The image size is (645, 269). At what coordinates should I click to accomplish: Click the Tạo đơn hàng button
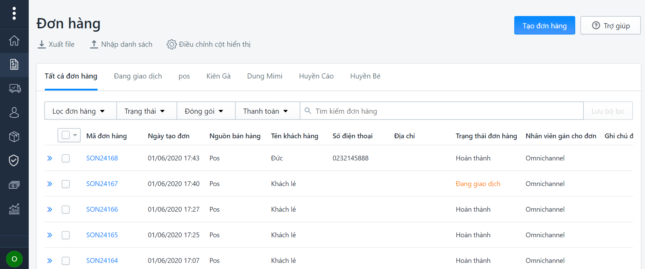click(x=544, y=25)
